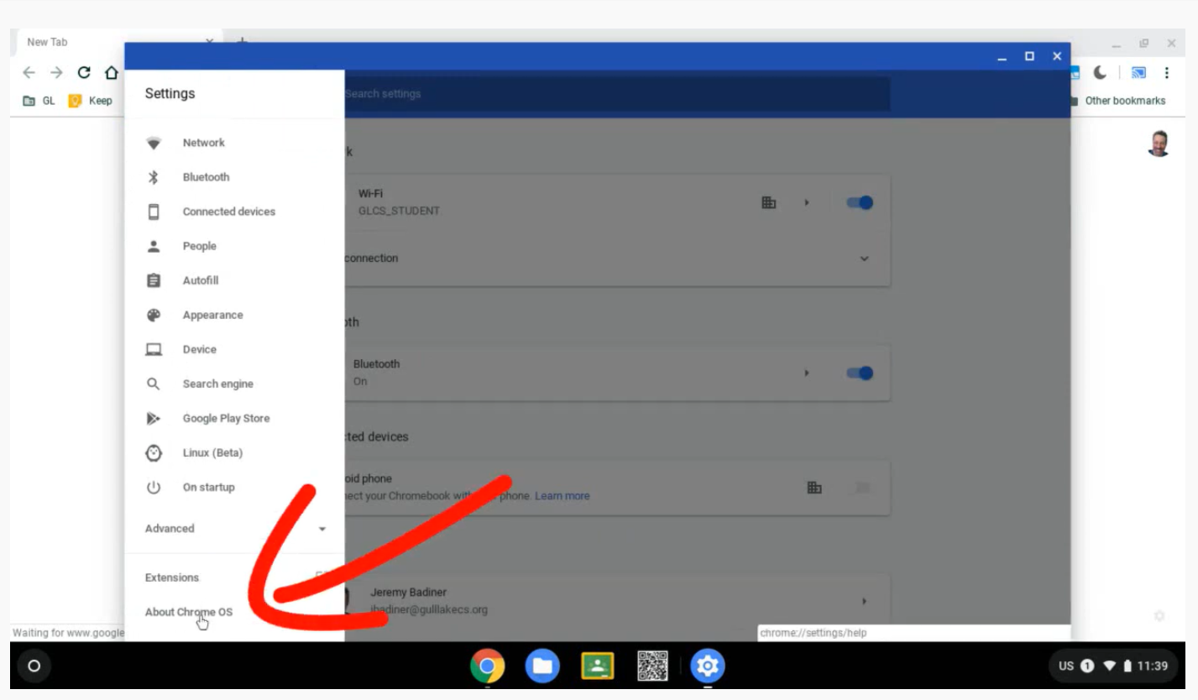Open the GL bookmarks folder
Viewport: 1198px width, 700px height.
tap(39, 101)
